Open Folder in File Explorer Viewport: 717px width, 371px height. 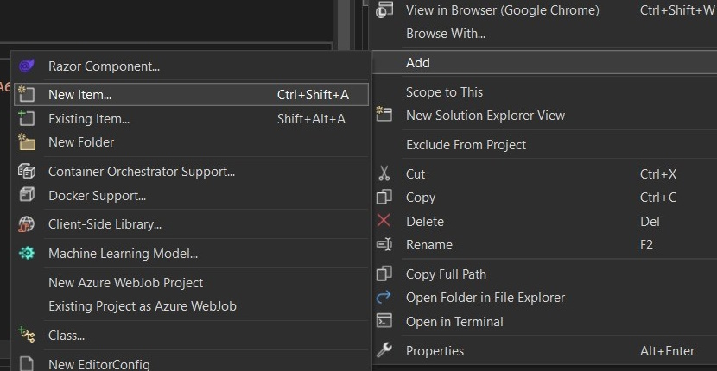pyautogui.click(x=485, y=298)
